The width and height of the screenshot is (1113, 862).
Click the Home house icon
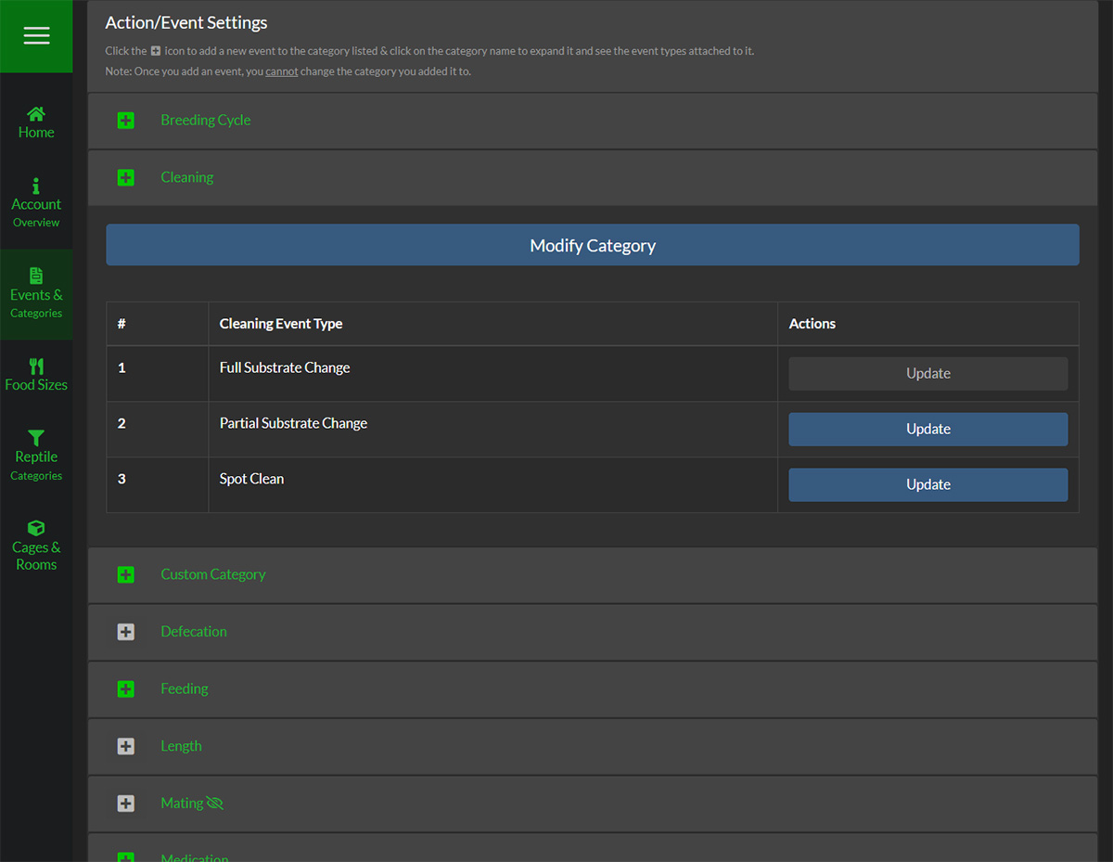pyautogui.click(x=36, y=113)
